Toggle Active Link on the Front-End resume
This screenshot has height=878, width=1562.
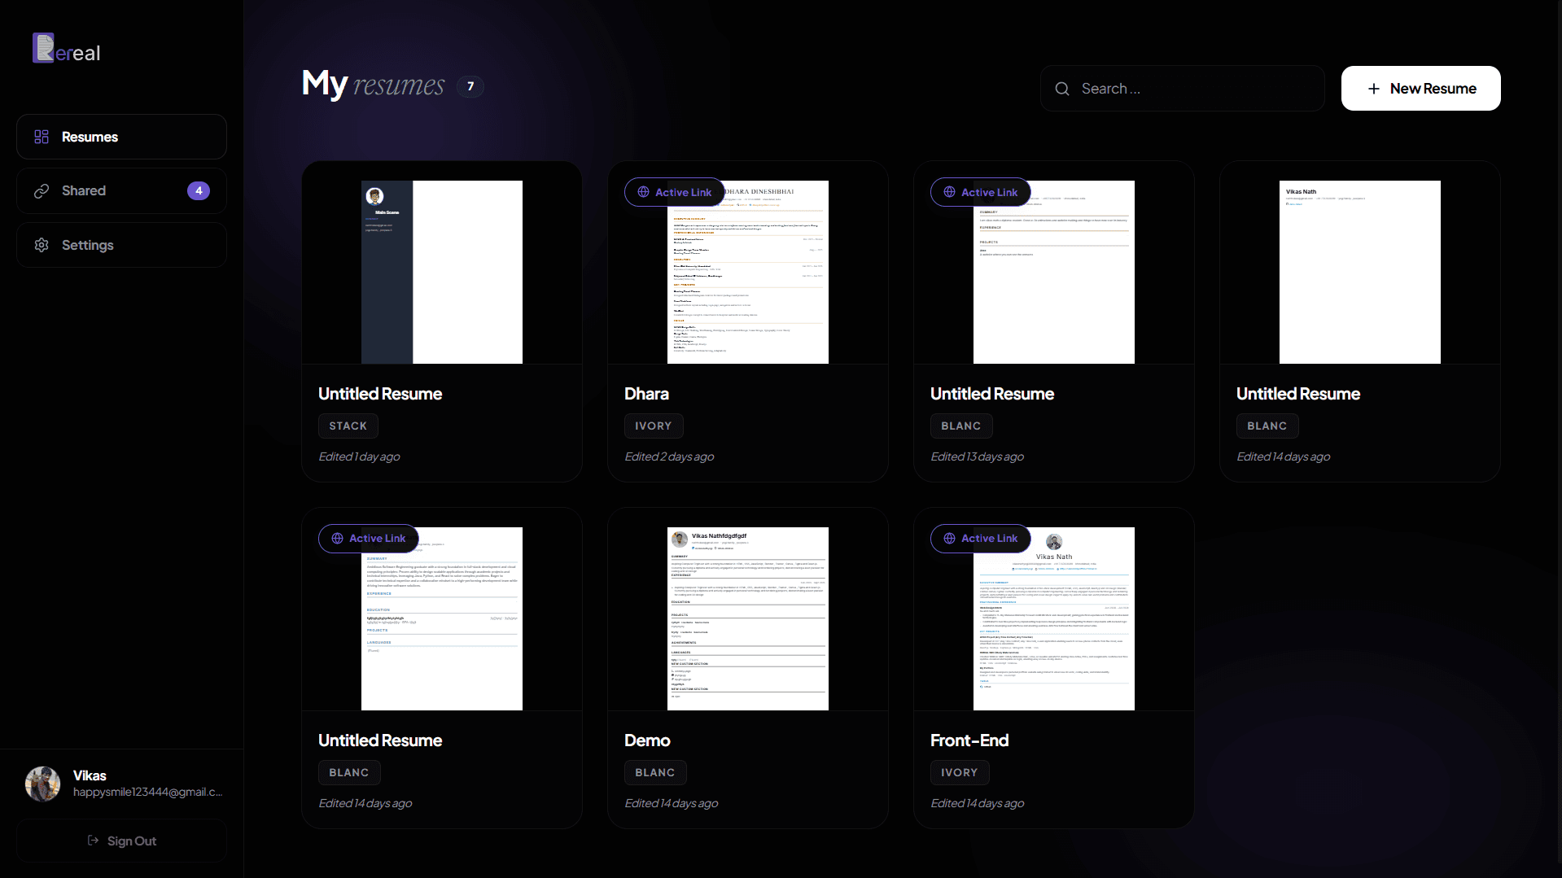[979, 538]
